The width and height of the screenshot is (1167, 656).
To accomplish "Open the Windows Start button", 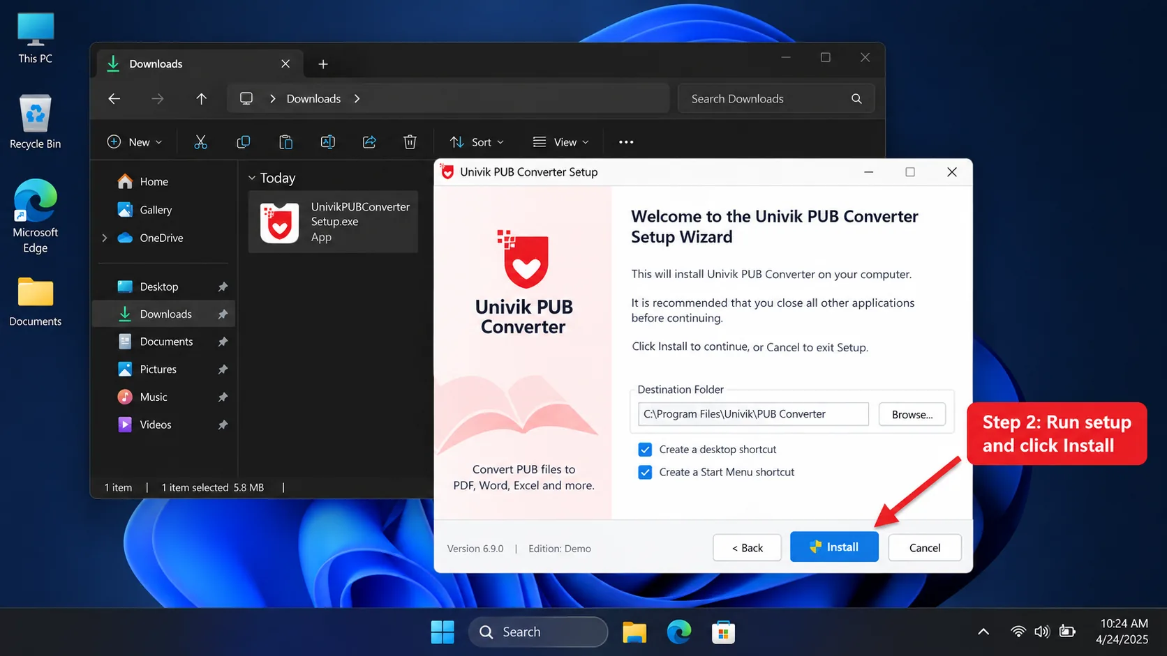I will click(x=443, y=632).
